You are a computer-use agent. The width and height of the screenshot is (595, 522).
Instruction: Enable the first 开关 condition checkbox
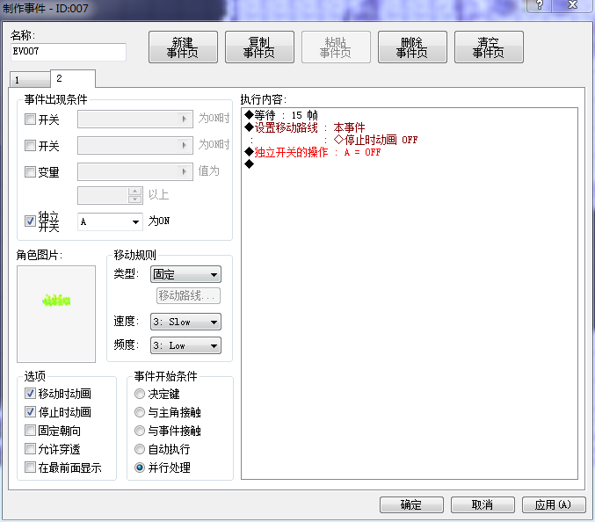point(30,120)
